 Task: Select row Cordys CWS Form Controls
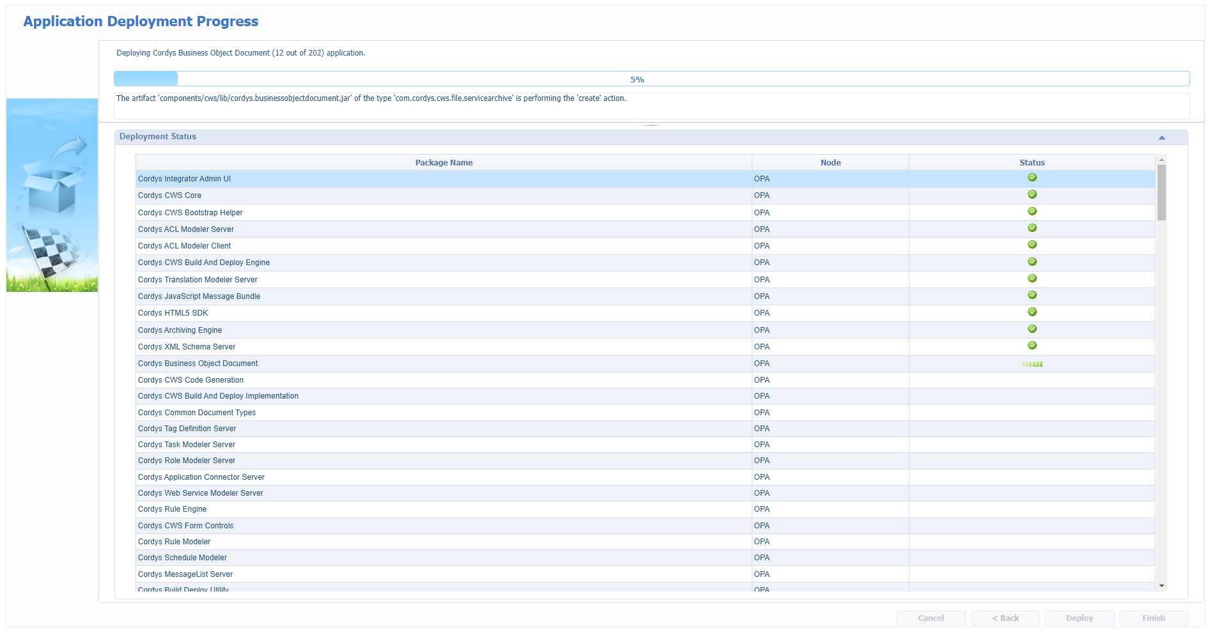646,526
